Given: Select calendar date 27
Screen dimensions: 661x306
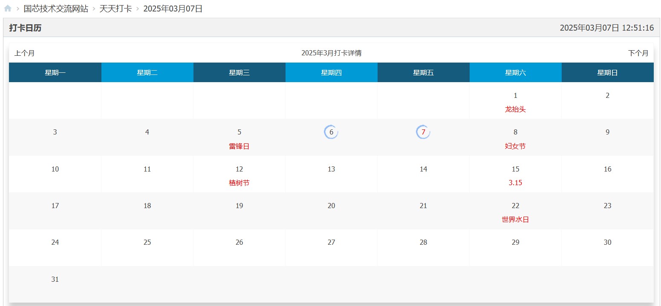Looking at the screenshot, I should pyautogui.click(x=331, y=242).
